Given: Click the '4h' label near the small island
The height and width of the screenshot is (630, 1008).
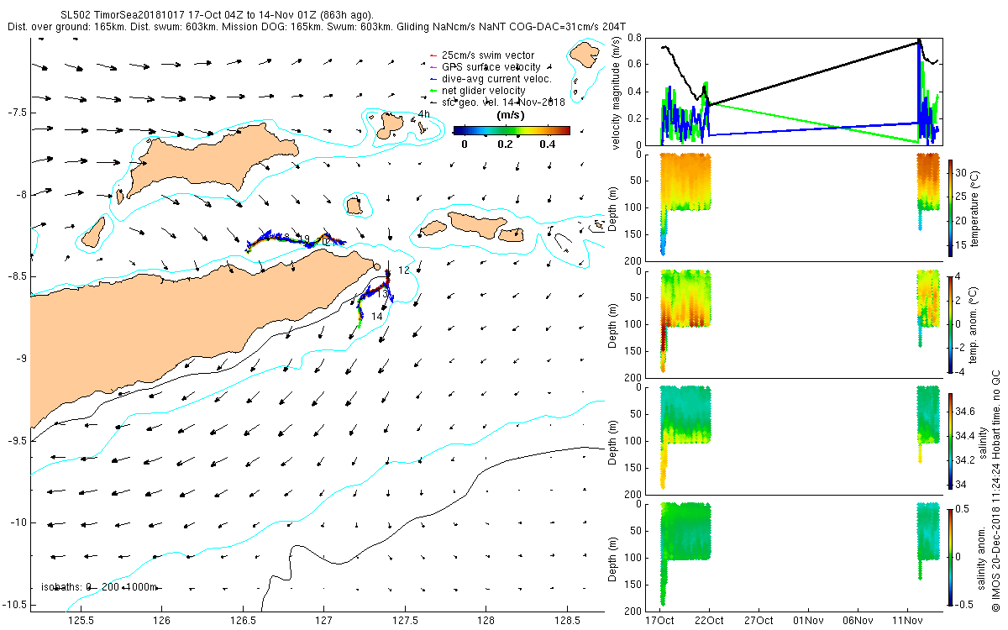Looking at the screenshot, I should pyautogui.click(x=424, y=114).
